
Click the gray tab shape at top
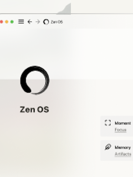click(64, 9)
